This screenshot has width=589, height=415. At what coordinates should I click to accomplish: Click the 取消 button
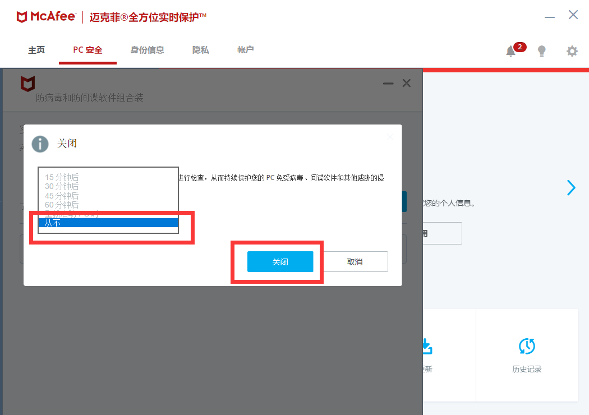[x=355, y=262]
